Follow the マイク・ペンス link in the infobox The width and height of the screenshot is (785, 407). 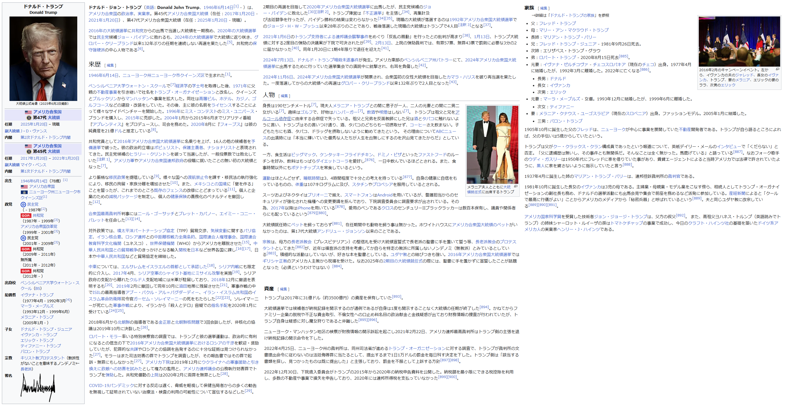[34, 165]
